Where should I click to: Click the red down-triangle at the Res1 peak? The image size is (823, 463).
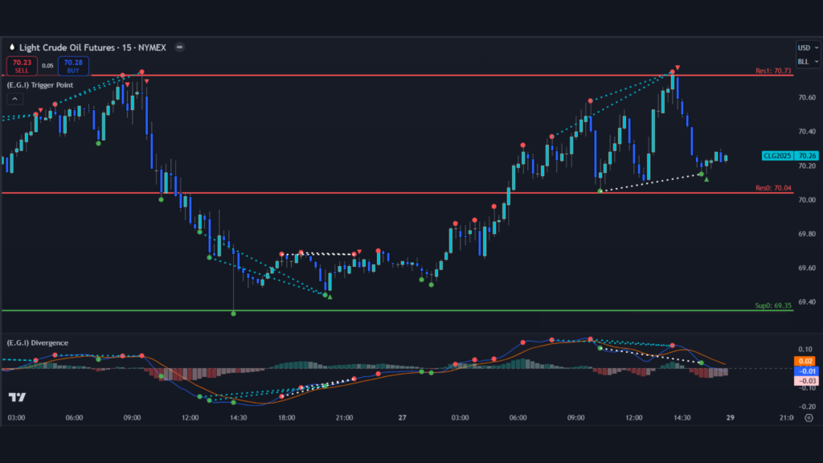[678, 68]
